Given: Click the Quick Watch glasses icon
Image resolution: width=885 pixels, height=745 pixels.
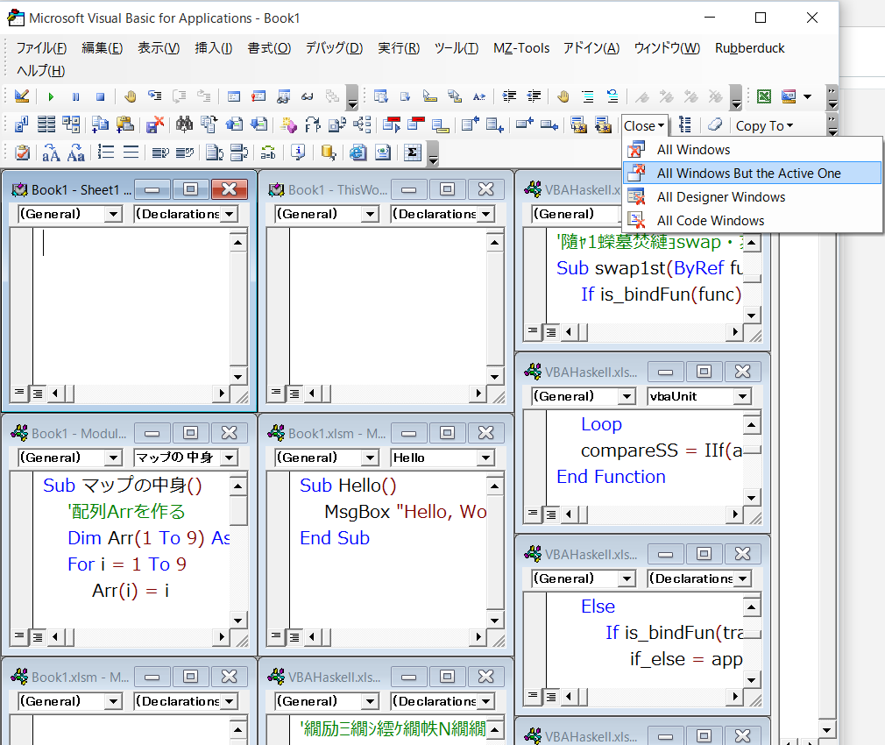Looking at the screenshot, I should click(308, 96).
